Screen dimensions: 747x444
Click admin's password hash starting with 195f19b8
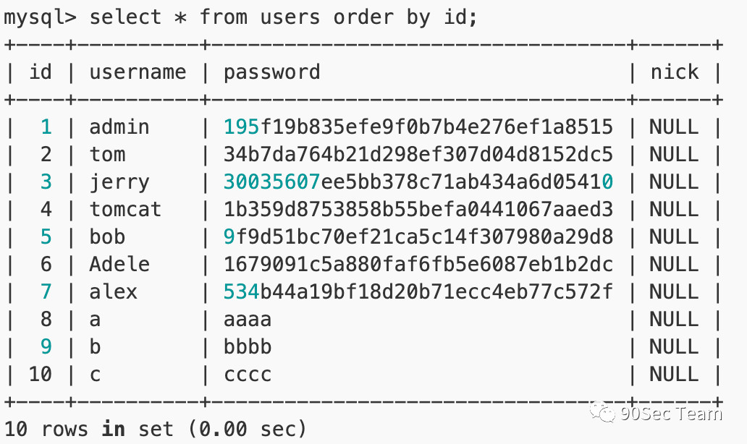click(x=418, y=127)
